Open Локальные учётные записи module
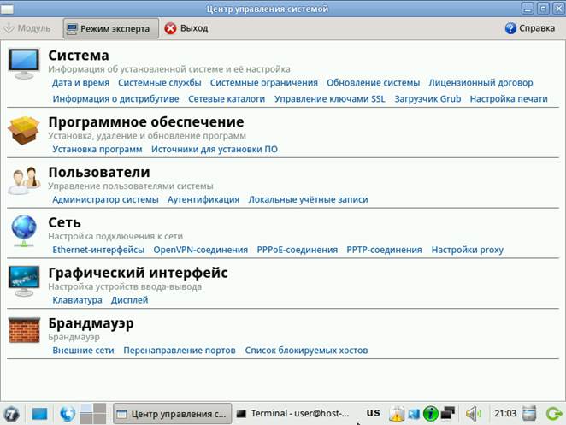Image resolution: width=566 pixels, height=425 pixels. click(308, 199)
